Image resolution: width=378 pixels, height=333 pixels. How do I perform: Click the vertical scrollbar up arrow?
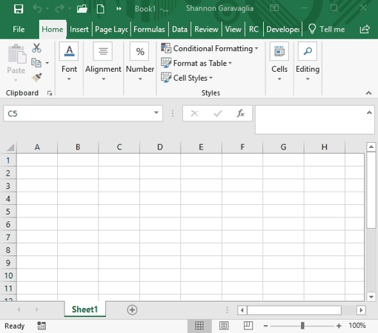pos(371,147)
